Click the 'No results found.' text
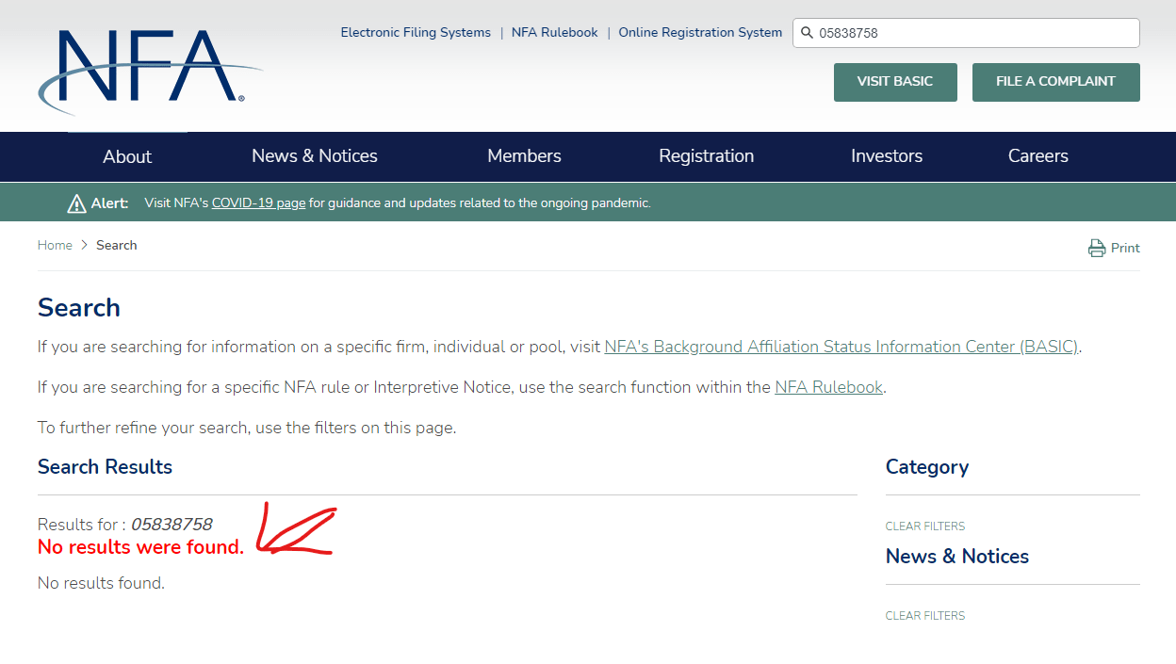Screen dimensions: 1176x664 tap(101, 583)
